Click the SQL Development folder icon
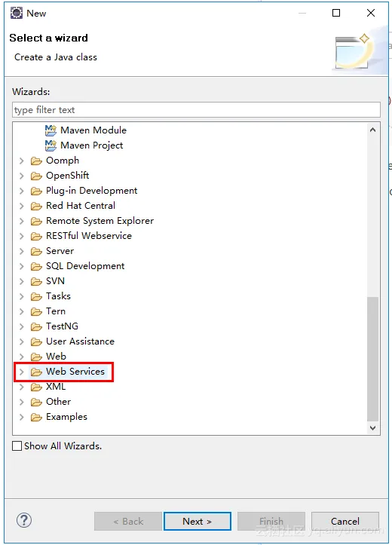 (x=36, y=266)
